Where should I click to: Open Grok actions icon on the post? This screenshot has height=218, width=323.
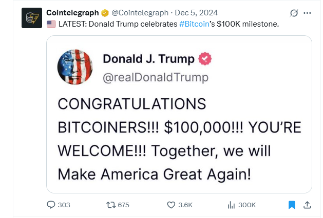[294, 13]
